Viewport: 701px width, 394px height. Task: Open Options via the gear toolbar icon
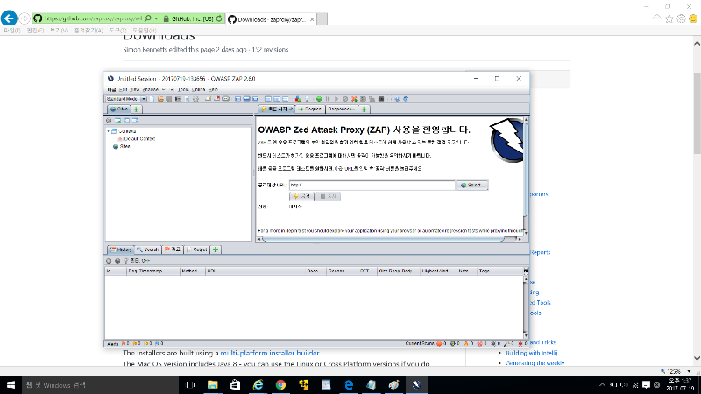pos(195,99)
